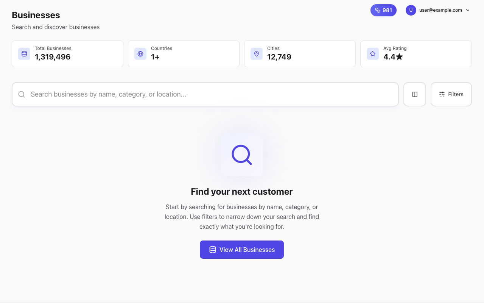Viewport: 484px width, 303px height.
Task: Expand the user account dropdown chevron
Action: [x=468, y=10]
